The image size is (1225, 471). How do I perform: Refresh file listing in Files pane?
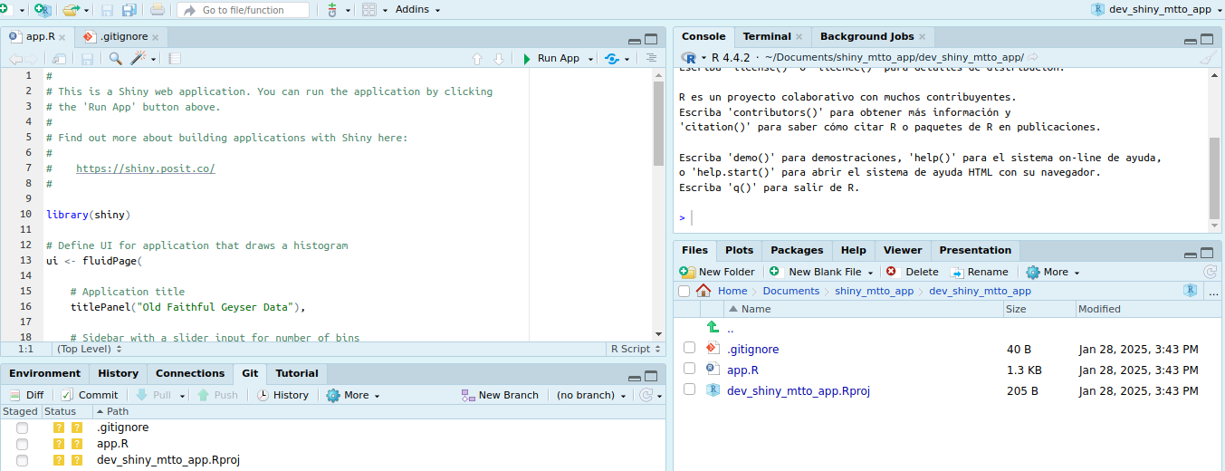1210,272
